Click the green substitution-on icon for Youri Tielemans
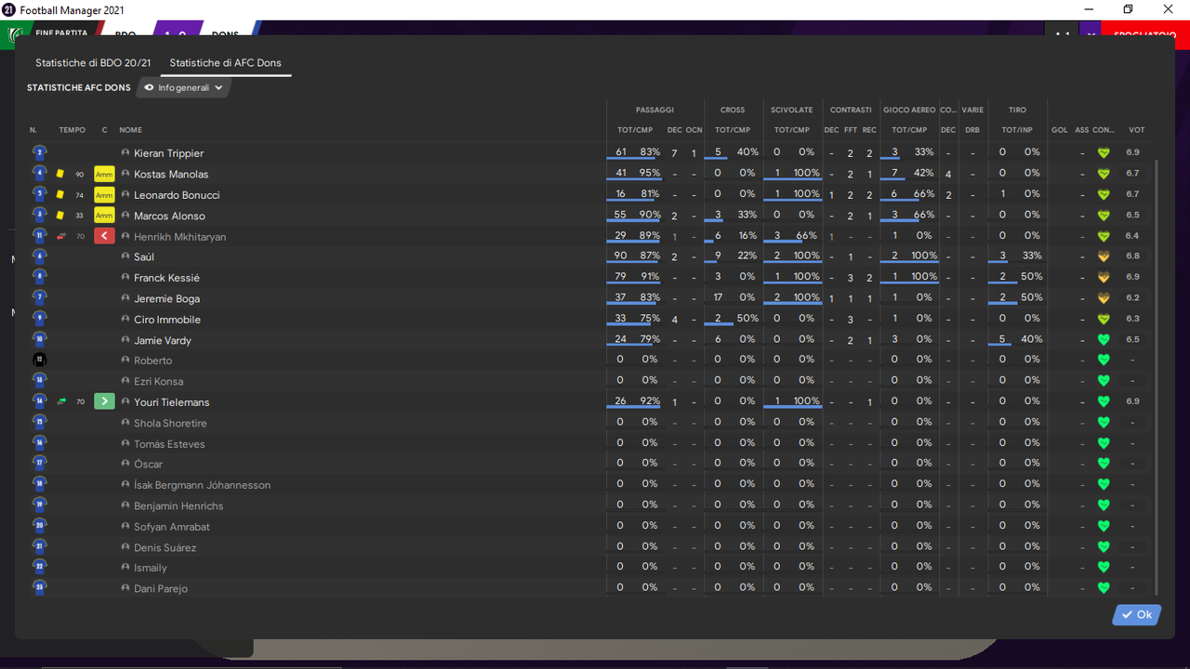 pyautogui.click(x=103, y=401)
